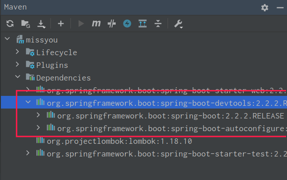Select the Dependencies folder

click(144, 78)
